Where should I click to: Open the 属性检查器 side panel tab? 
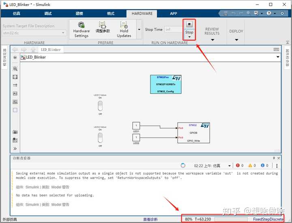[x=288, y=57]
